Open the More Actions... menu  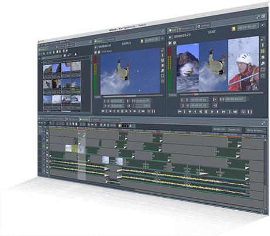coord(255,130)
